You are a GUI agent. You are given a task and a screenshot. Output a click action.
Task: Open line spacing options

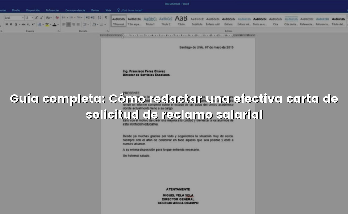click(x=85, y=25)
